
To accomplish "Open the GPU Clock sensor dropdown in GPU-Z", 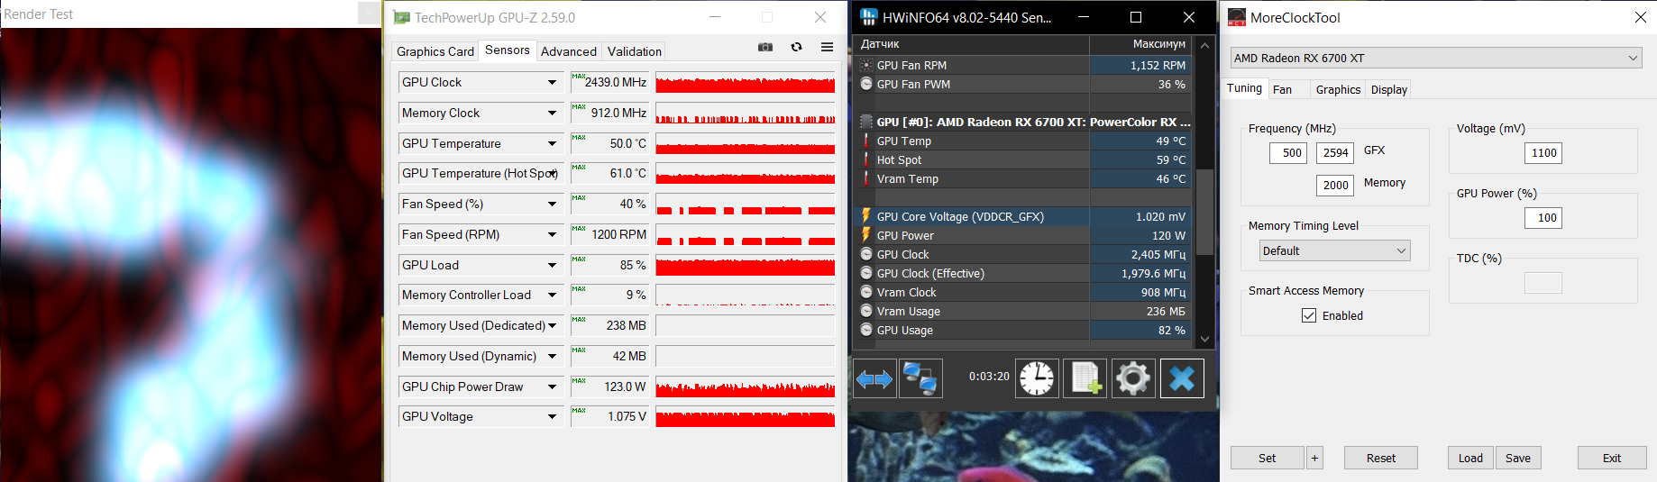I will pyautogui.click(x=552, y=82).
